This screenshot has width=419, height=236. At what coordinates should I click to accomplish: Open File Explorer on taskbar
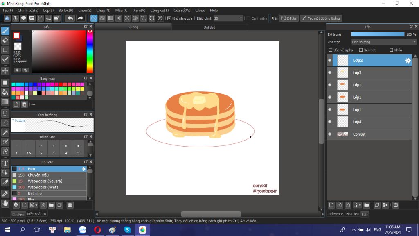click(68, 230)
